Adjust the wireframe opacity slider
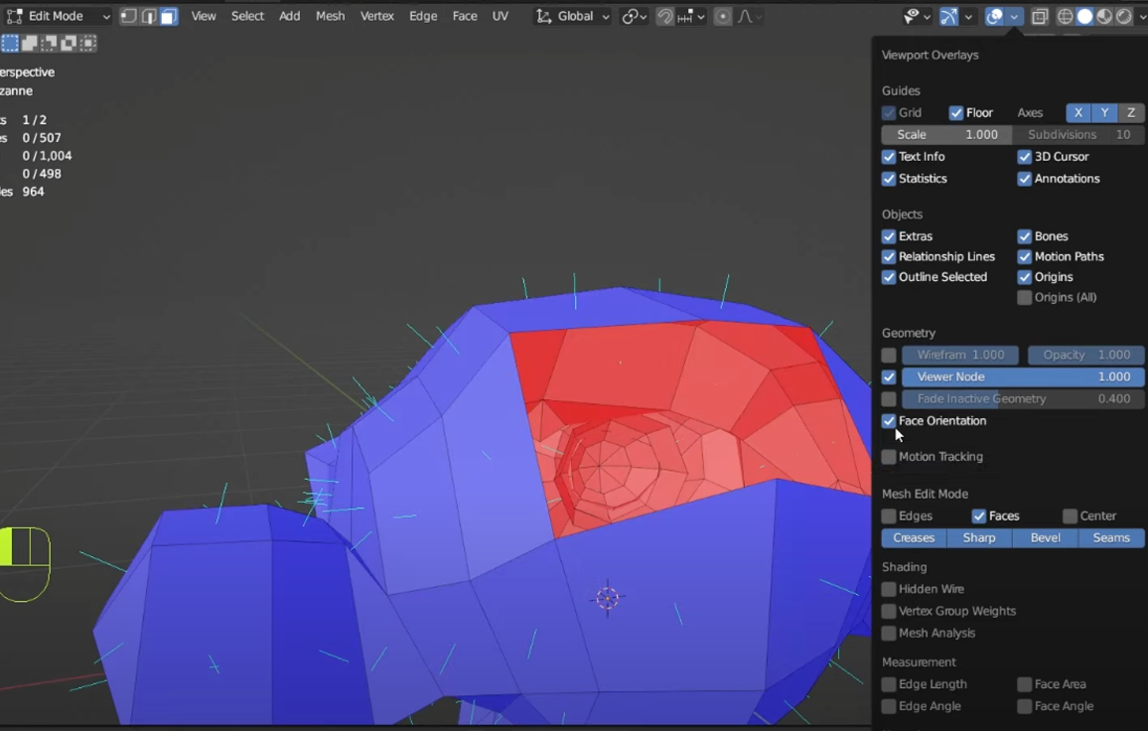The image size is (1148, 731). (960, 356)
